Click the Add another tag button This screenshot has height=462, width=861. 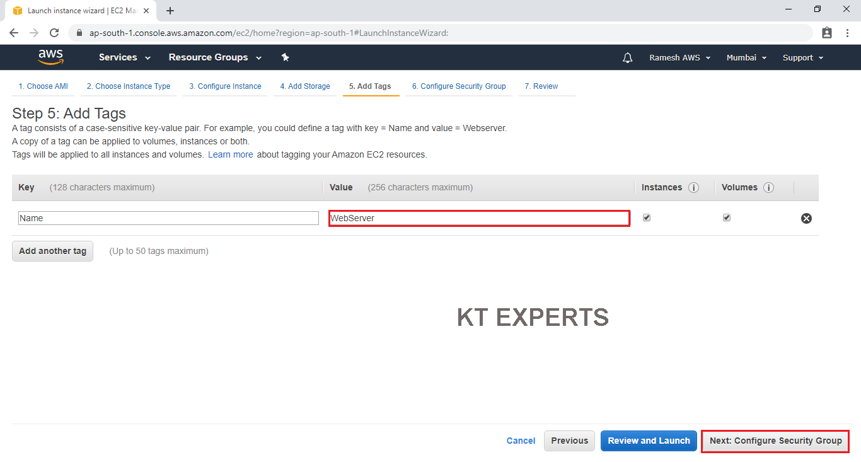coord(52,251)
